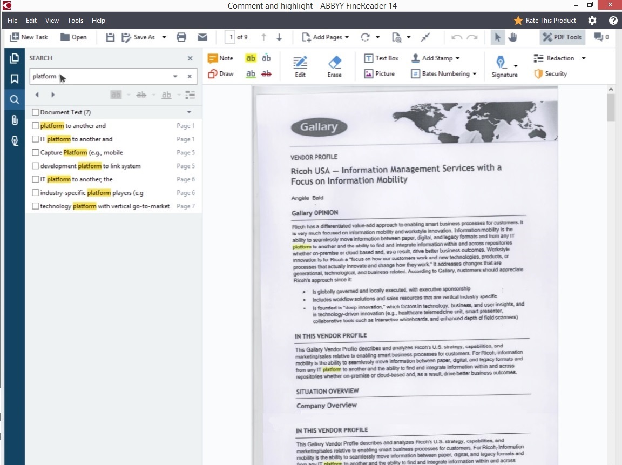Add a Note comment
Image resolution: width=622 pixels, height=465 pixels.
220,58
